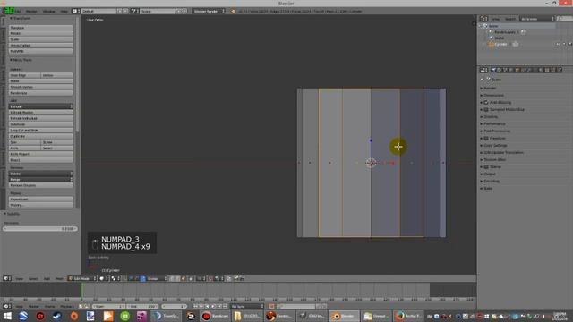Open the Help menu in top bar

tap(64, 12)
